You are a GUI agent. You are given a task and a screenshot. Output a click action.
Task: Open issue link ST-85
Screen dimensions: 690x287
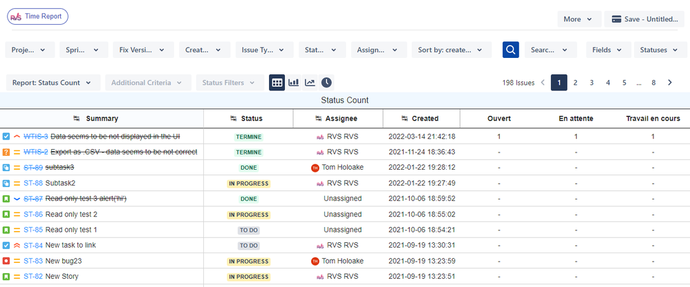click(x=33, y=230)
